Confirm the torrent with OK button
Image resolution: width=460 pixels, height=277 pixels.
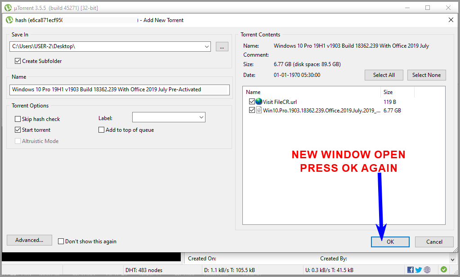tap(390, 242)
